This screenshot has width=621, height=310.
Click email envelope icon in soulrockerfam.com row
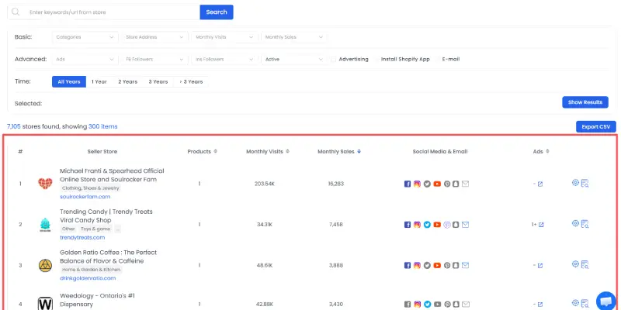coord(465,184)
